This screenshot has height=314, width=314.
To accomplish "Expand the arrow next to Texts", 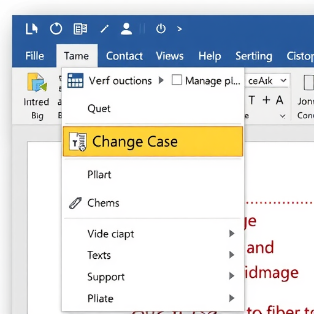I will coord(232,255).
